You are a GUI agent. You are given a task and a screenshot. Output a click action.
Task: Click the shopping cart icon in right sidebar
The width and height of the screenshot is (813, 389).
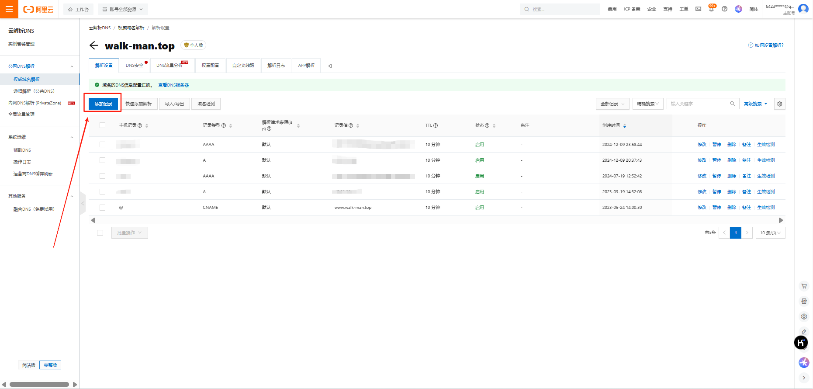804,286
